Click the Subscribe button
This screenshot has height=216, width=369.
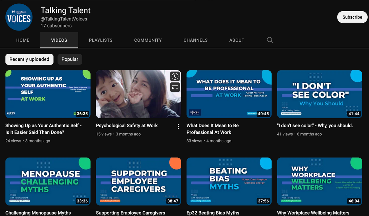pos(352,17)
